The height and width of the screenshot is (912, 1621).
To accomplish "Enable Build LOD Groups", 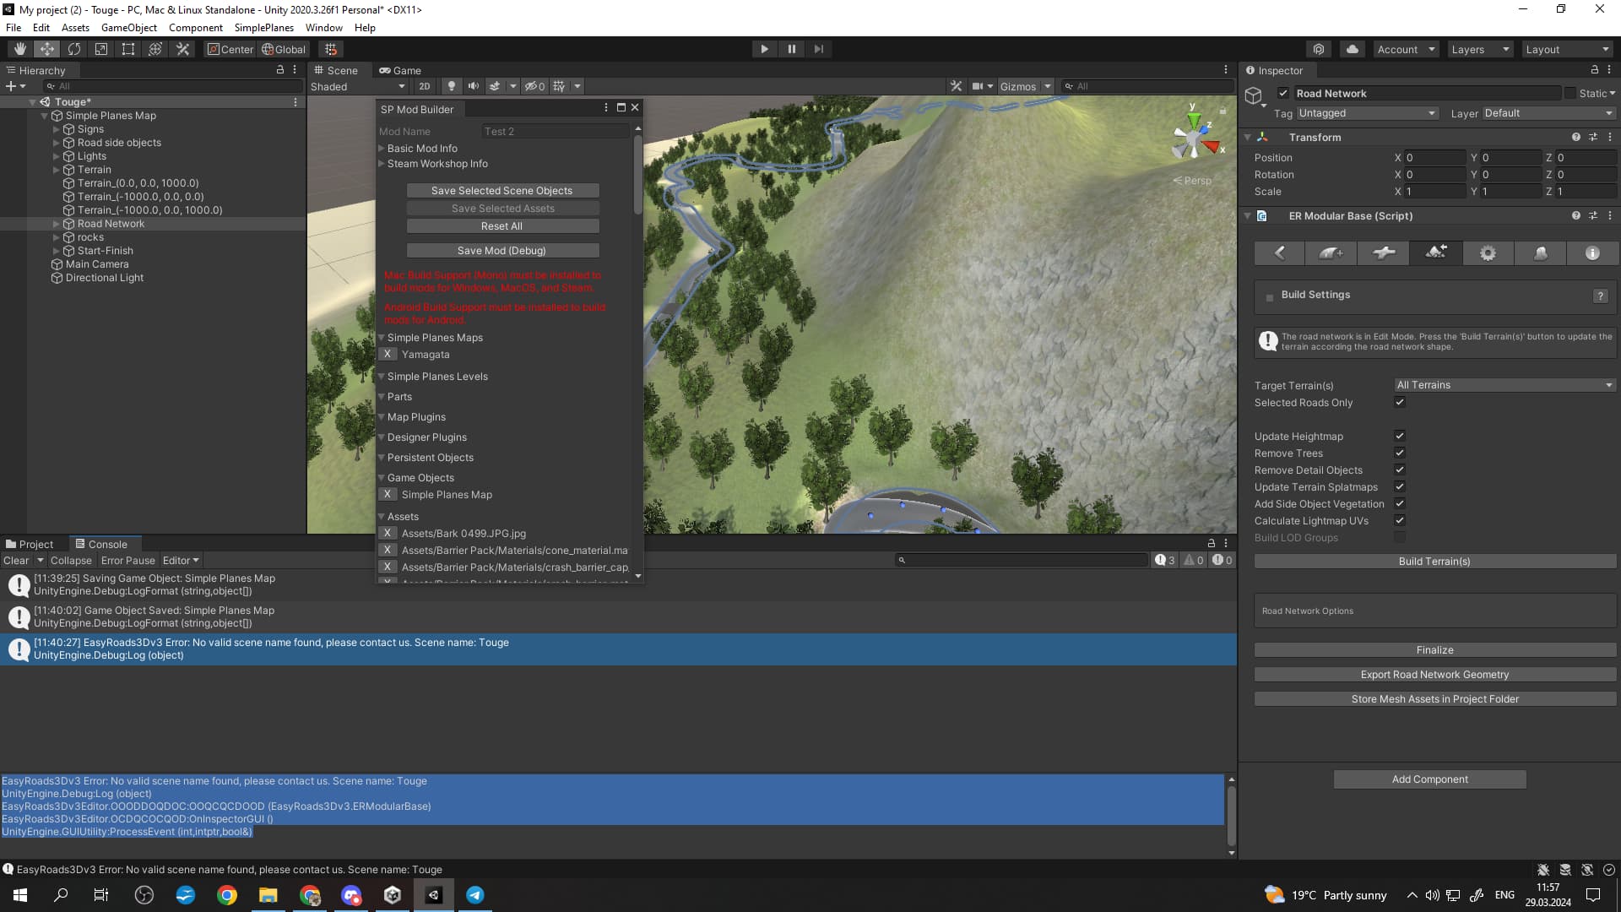I will 1400,537.
